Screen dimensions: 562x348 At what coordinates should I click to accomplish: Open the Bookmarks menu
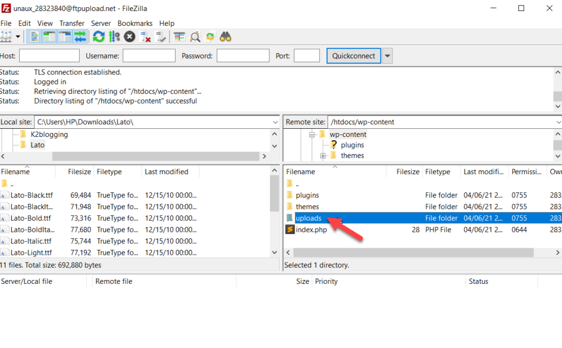[135, 23]
